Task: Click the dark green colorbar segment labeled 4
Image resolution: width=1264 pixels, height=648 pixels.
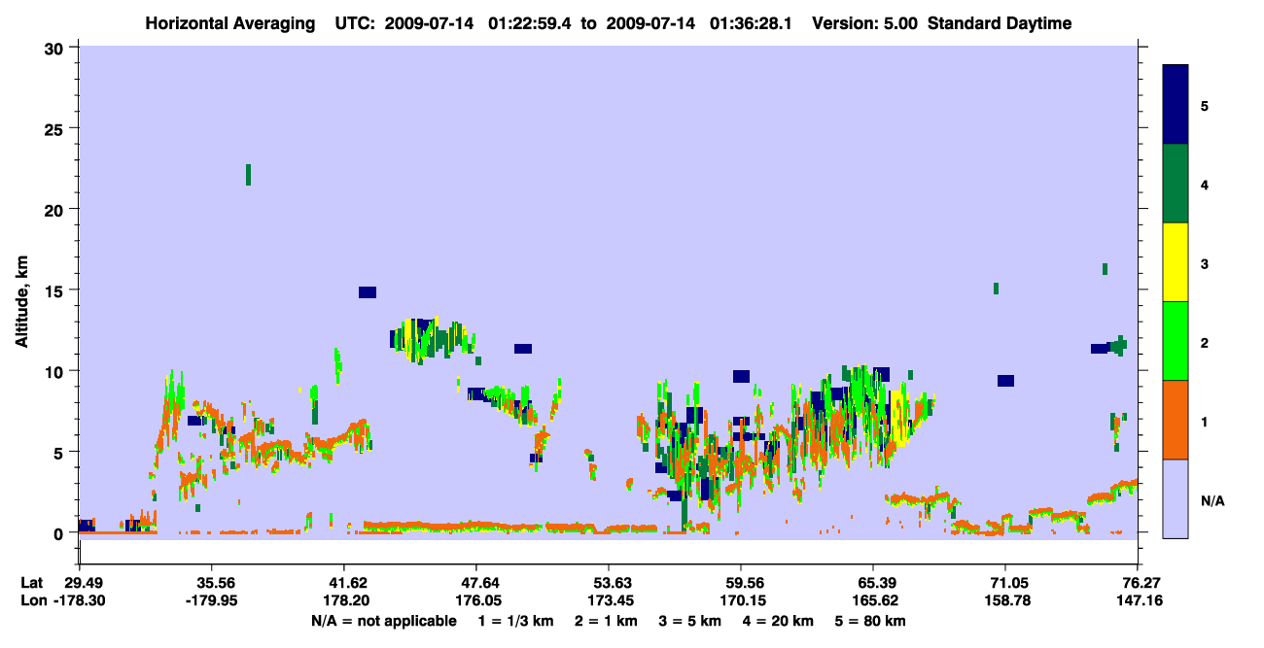Action: coord(1176,184)
